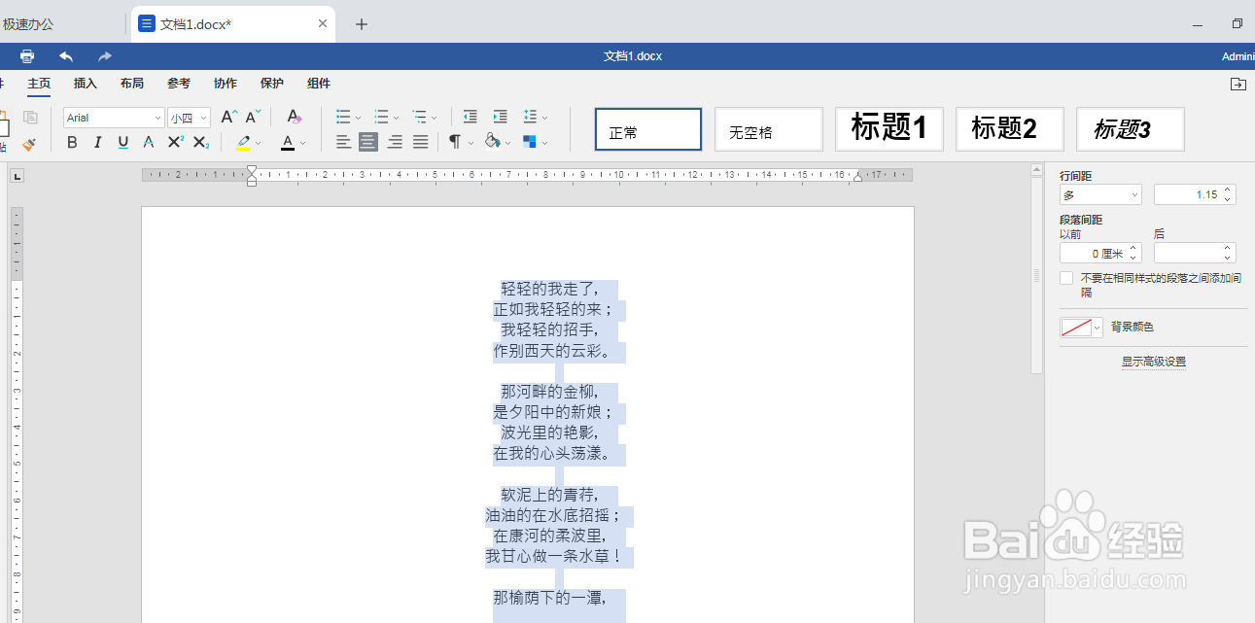This screenshot has width=1255, height=623.
Task: Click 显示高级设置 link
Action: pyautogui.click(x=1154, y=362)
